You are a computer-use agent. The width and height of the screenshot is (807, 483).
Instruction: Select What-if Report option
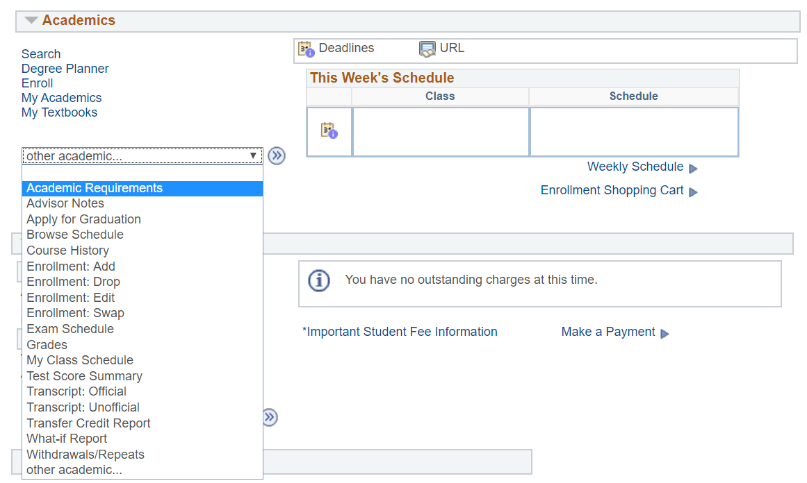(142, 439)
